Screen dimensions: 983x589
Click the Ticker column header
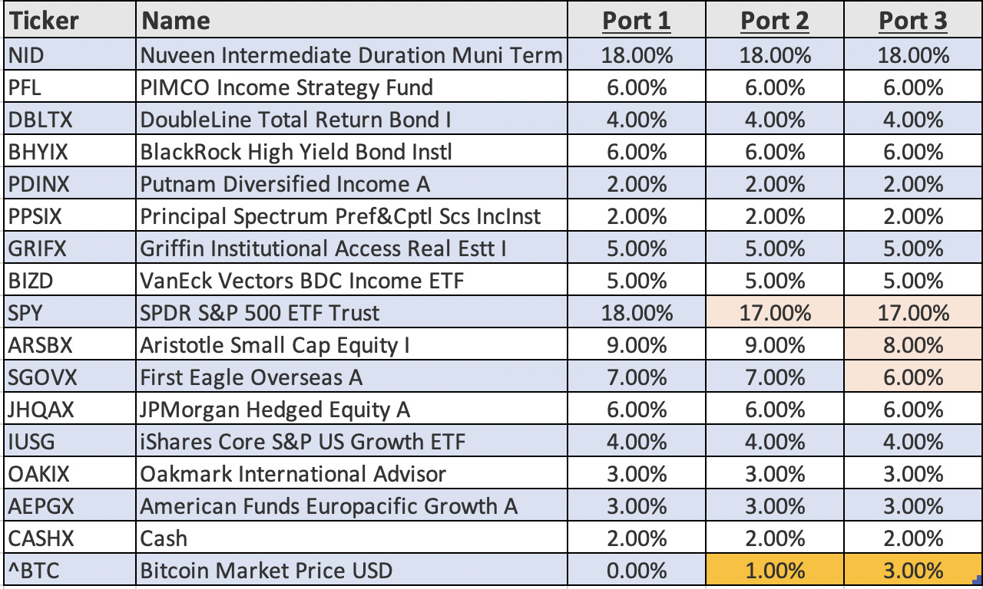pos(43,21)
